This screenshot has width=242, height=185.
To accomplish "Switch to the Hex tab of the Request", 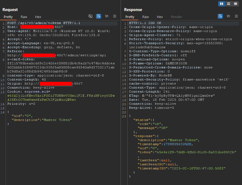I will tap(38, 17).
